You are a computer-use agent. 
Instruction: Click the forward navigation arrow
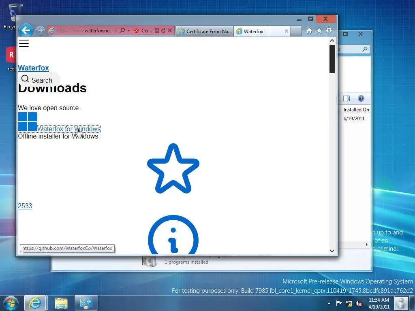pyautogui.click(x=40, y=30)
